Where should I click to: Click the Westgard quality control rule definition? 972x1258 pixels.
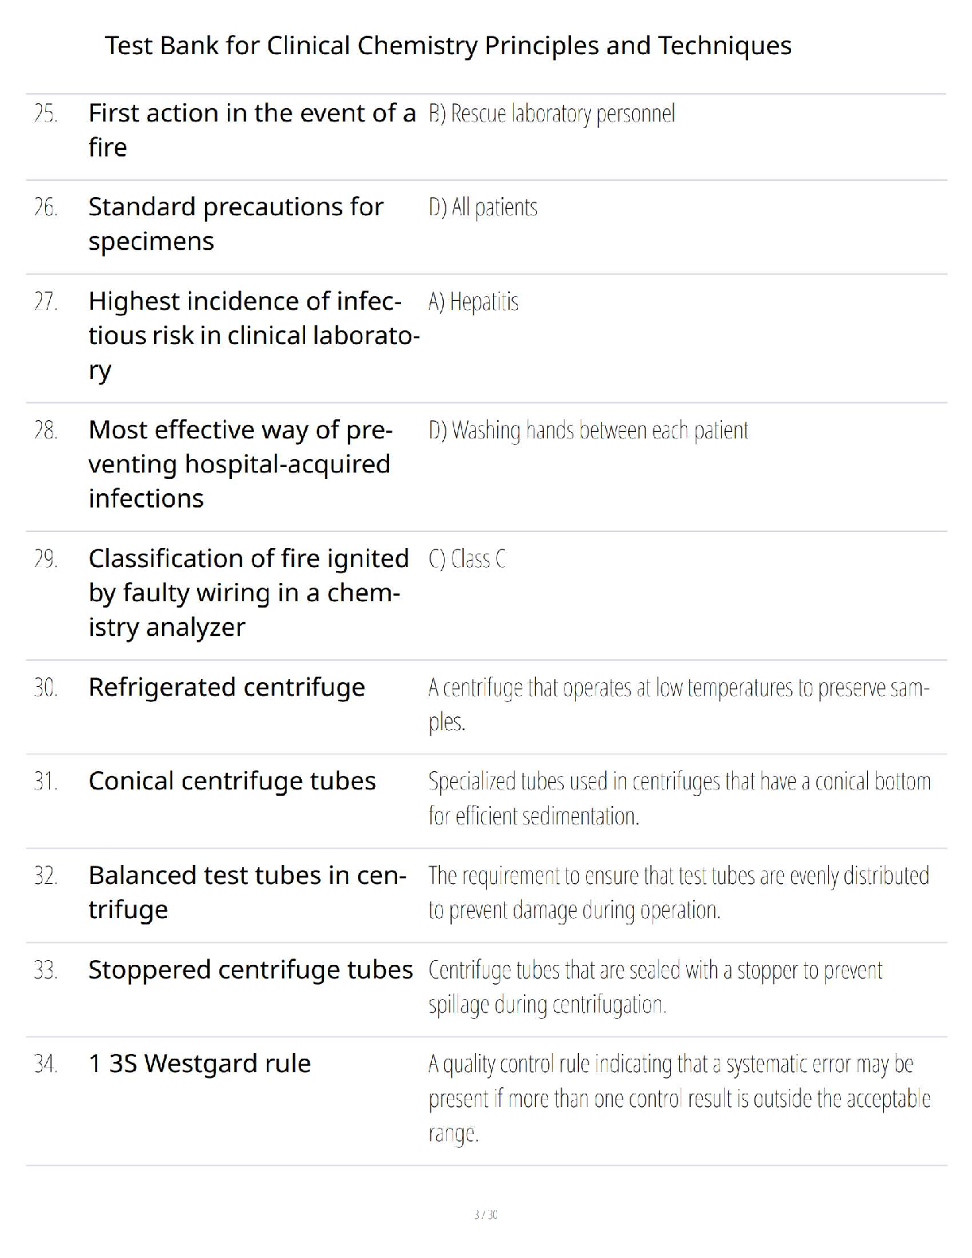(679, 1098)
